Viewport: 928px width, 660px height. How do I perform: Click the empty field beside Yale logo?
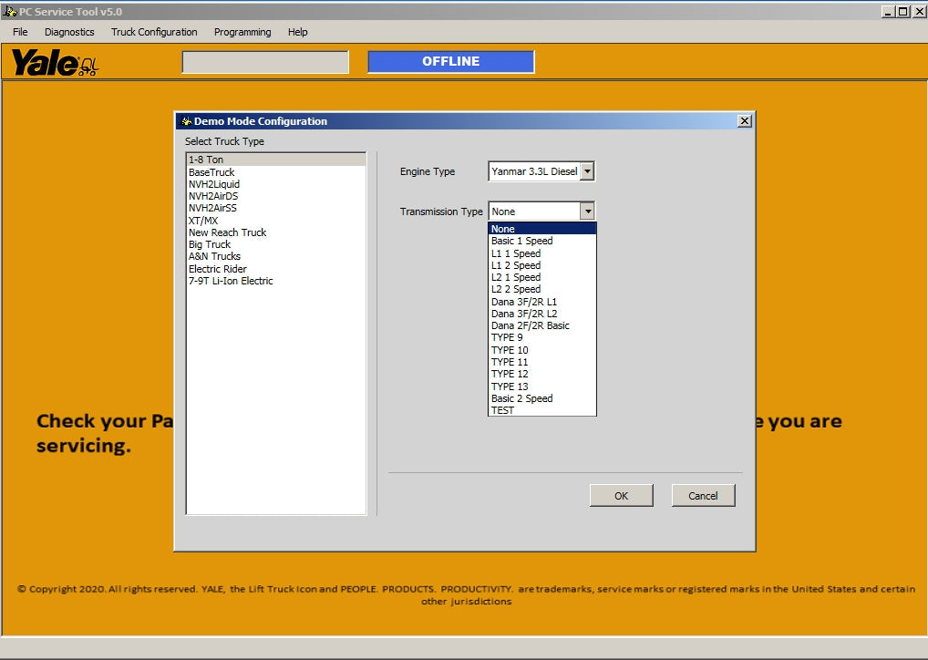point(265,62)
